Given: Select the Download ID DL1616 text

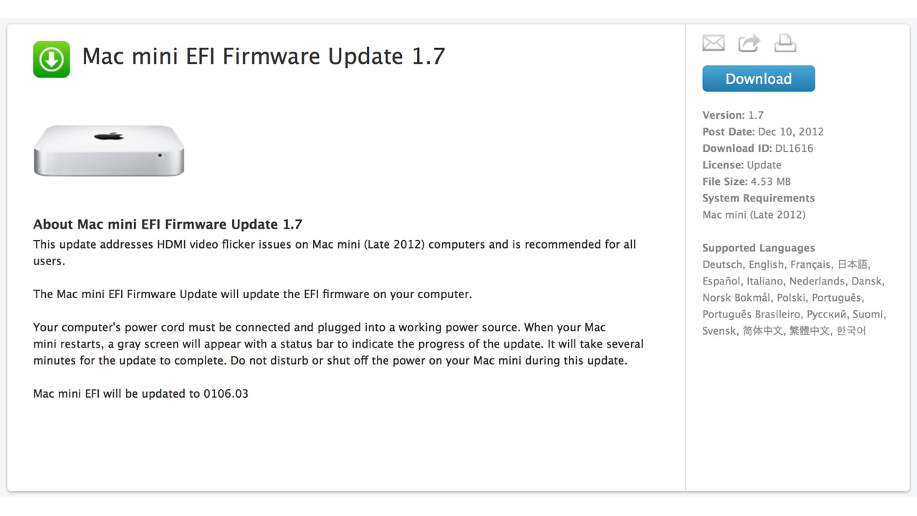Looking at the screenshot, I should (x=758, y=148).
